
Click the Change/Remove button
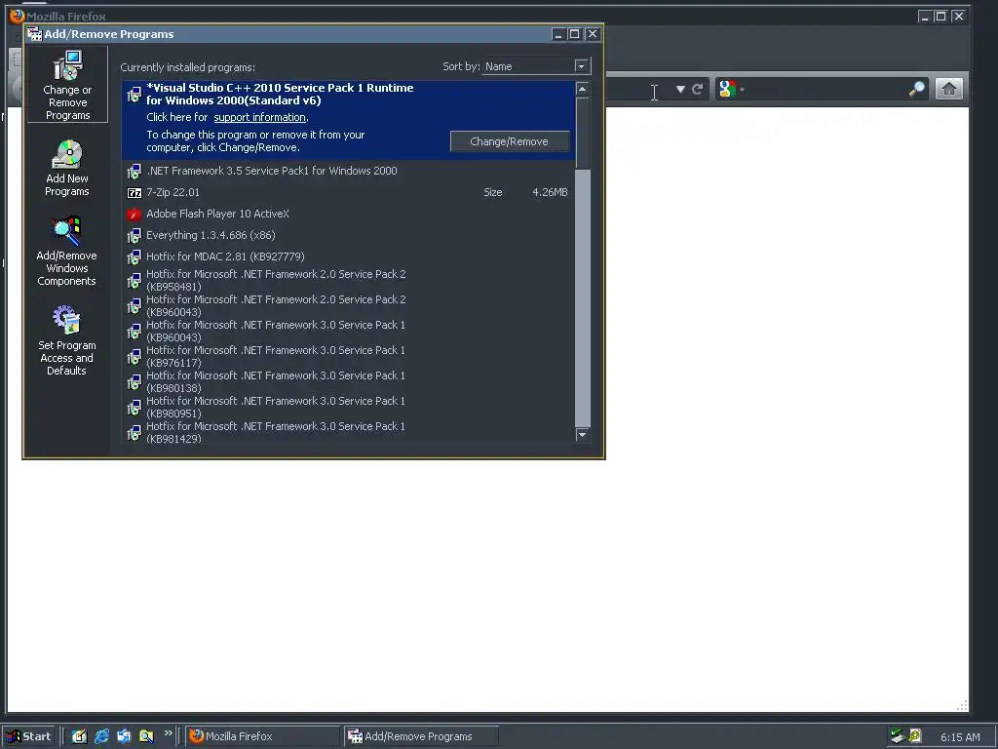(x=509, y=141)
